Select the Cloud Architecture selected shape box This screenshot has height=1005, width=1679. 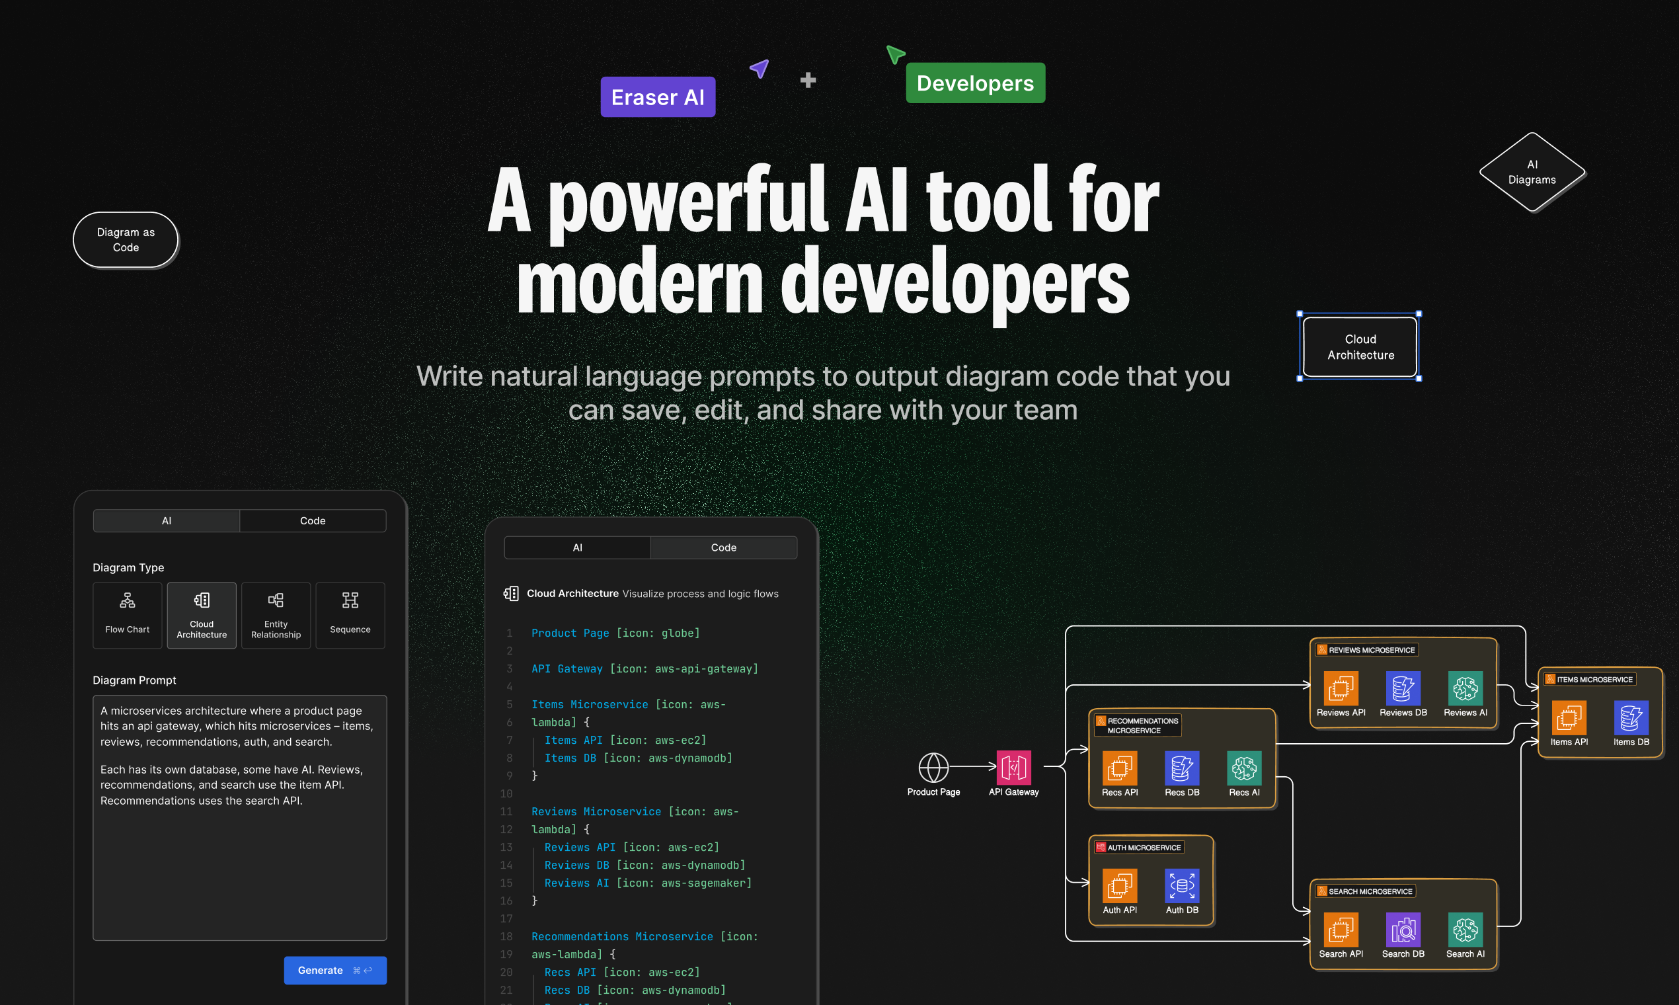[1360, 346]
